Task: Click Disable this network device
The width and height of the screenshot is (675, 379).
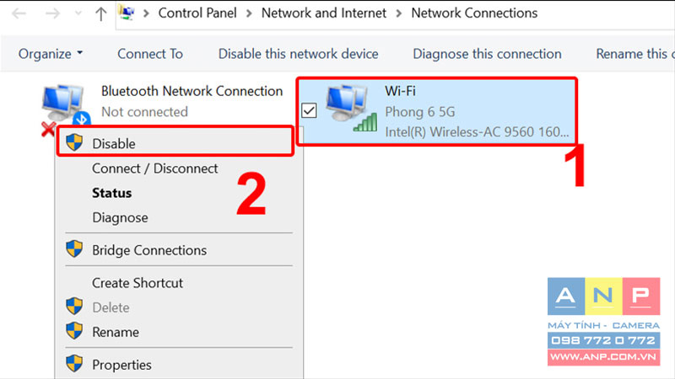Action: 299,54
